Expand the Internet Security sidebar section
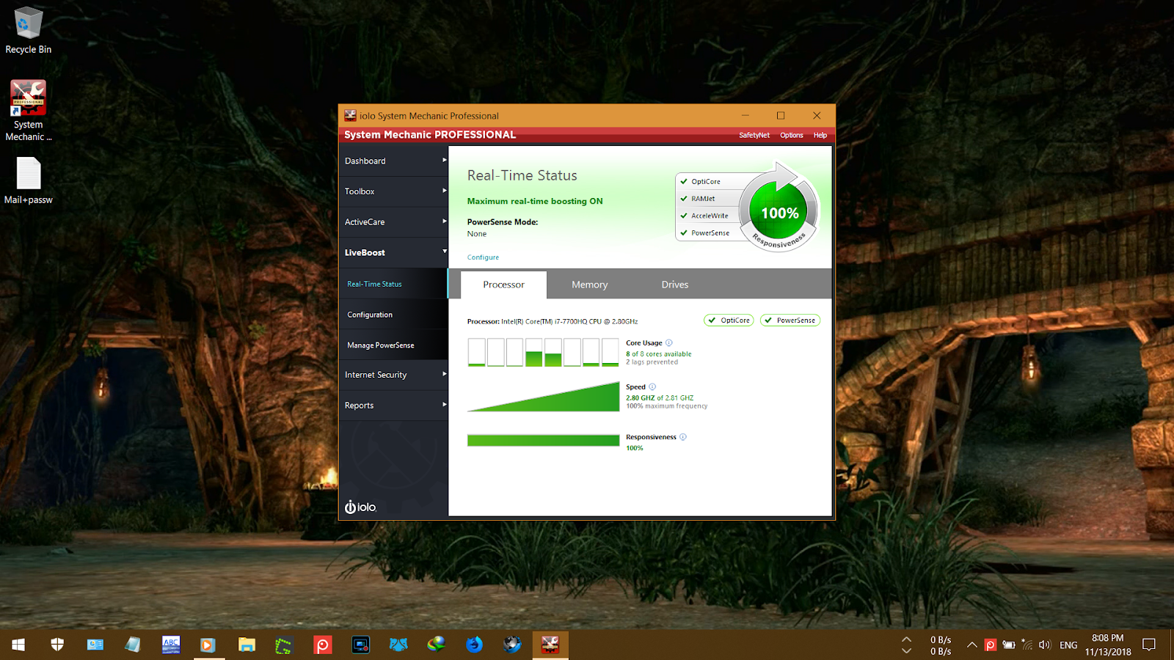Screen dimensions: 1174x660 [393, 375]
